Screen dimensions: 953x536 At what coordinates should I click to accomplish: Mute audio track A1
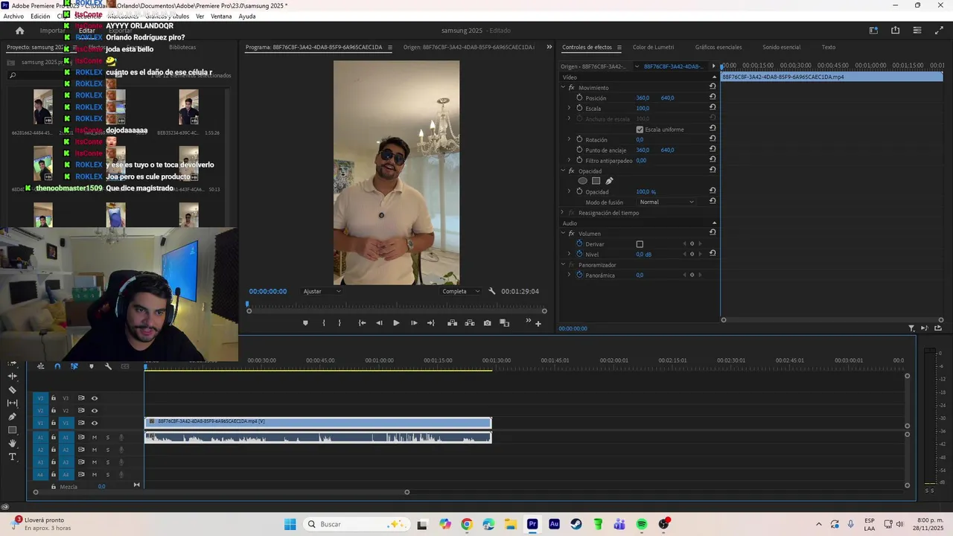[x=95, y=437]
